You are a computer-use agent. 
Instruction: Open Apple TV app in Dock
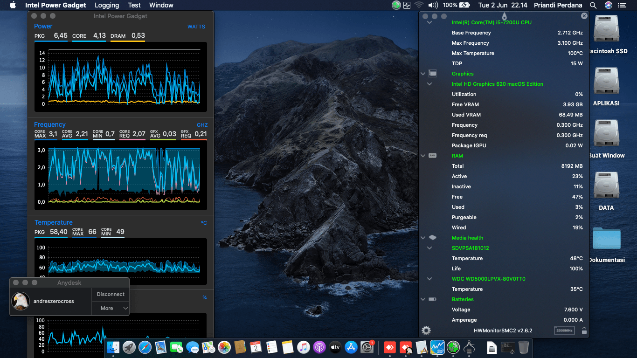[335, 347]
